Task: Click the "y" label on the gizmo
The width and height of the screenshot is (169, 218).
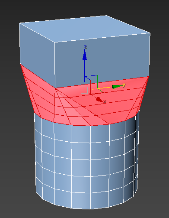Action: pyautogui.click(x=124, y=85)
